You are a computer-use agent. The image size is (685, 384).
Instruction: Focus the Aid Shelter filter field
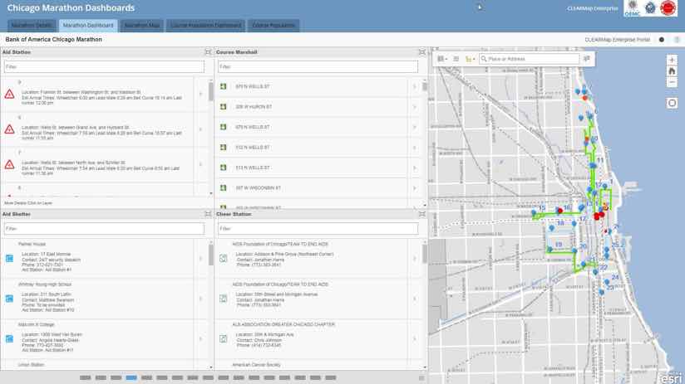(104, 228)
